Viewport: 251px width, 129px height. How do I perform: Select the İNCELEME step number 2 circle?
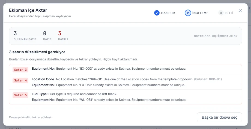point(188,13)
